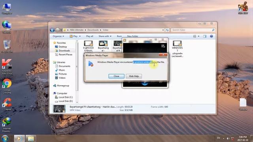Open the address bar history dropdown
Screen dimensions: 253x142
click(163, 30)
